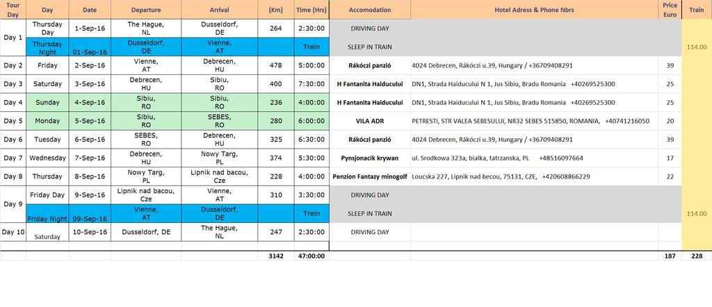Click the Km value '264'
The image size is (712, 307).
275,28
